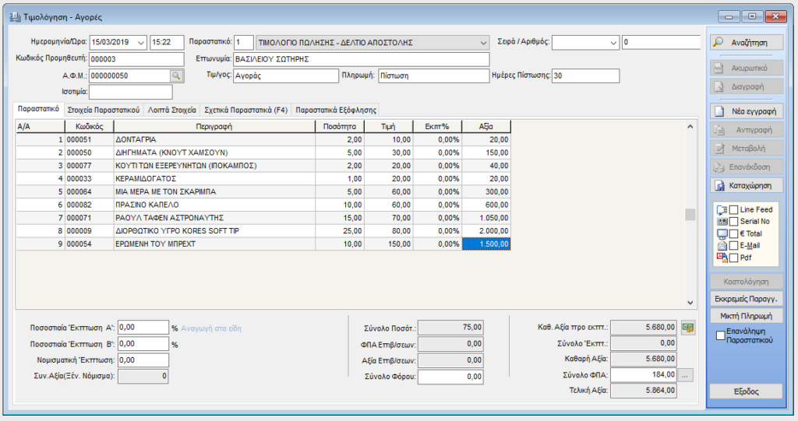Viewport: 798px width, 421px height.
Task: Click the Ποσότητα column header
Action: (x=340, y=127)
